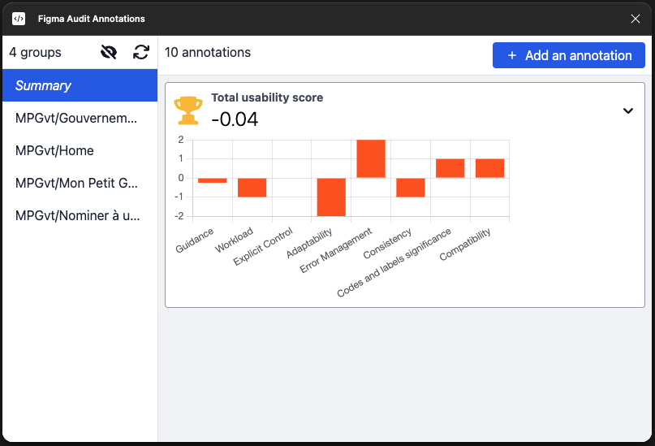Close the Figma Audit Annotations window

pos(636,19)
